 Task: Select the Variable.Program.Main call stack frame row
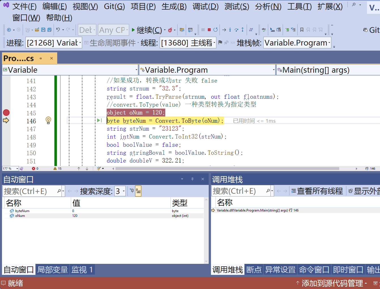(296, 210)
